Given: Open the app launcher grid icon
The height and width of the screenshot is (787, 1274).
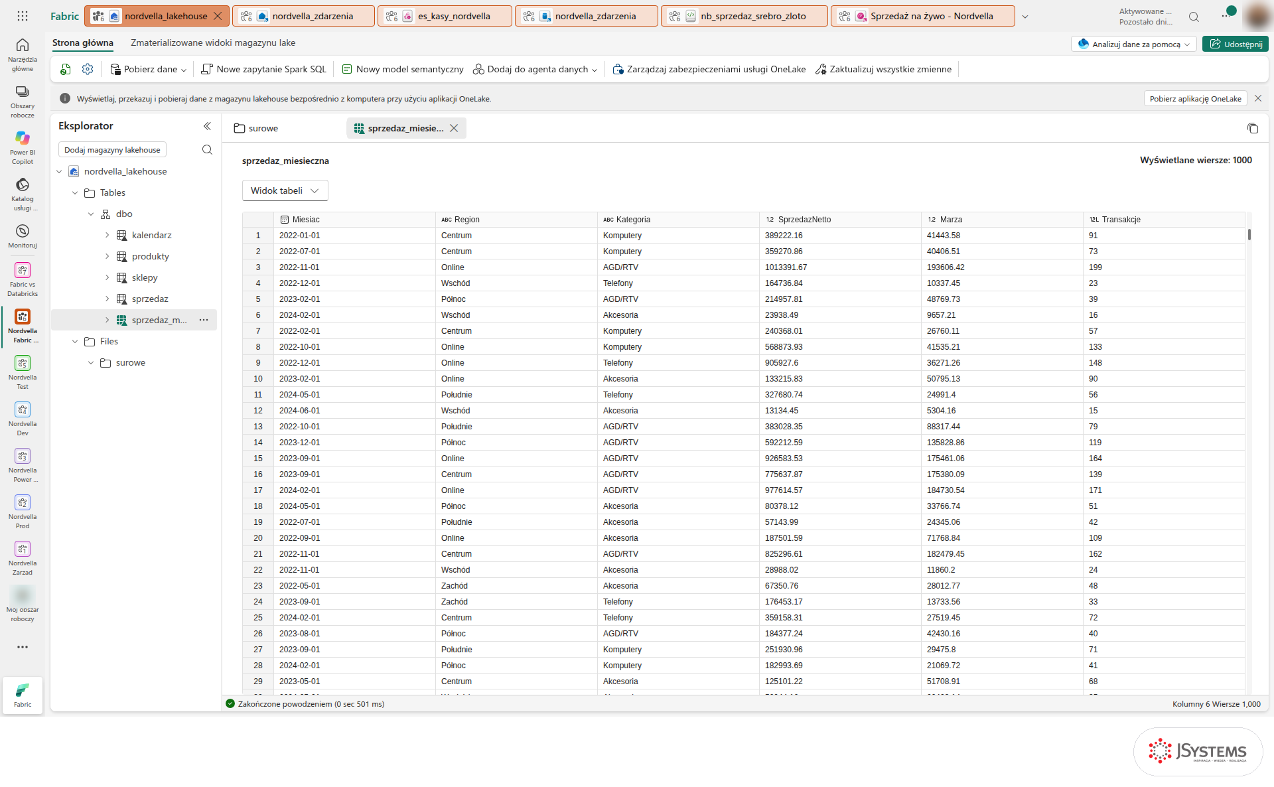Looking at the screenshot, I should [x=23, y=16].
